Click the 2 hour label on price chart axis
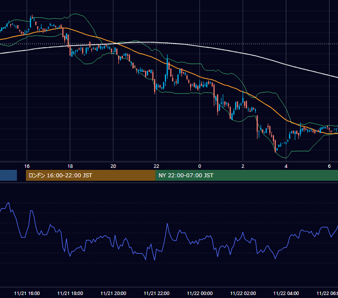 (x=243, y=166)
